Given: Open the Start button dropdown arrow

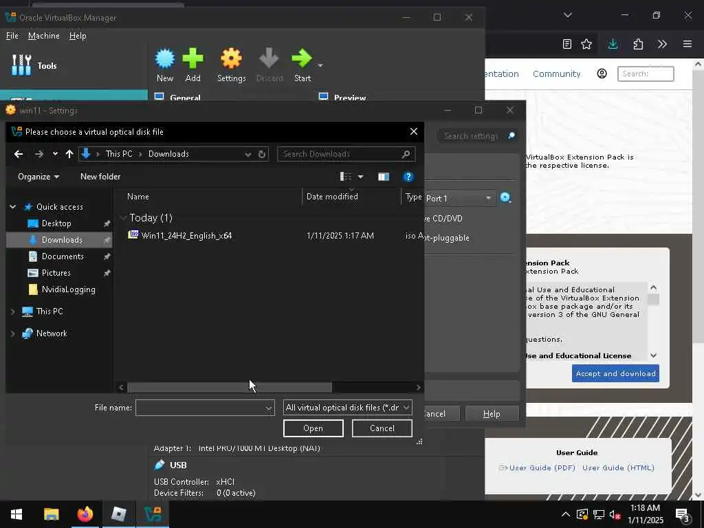Looking at the screenshot, I should 320,65.
